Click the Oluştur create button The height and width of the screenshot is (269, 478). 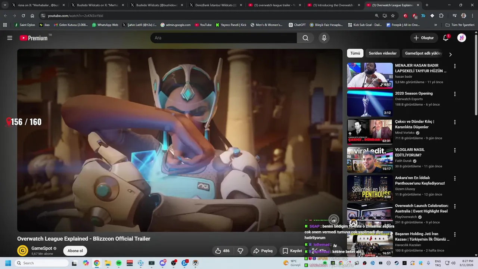pyautogui.click(x=424, y=38)
